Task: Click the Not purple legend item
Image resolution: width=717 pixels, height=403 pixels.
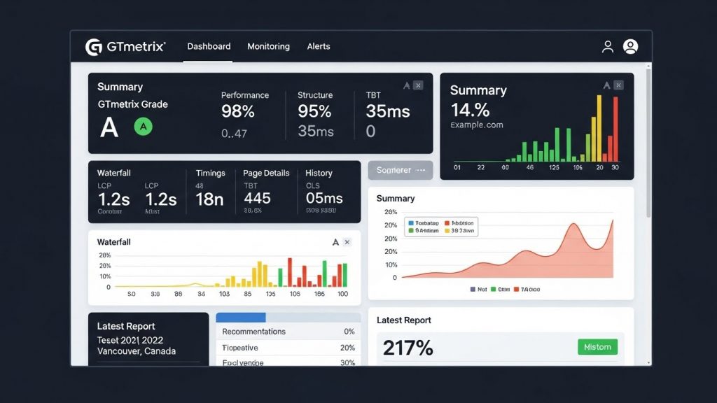Action: [479, 289]
